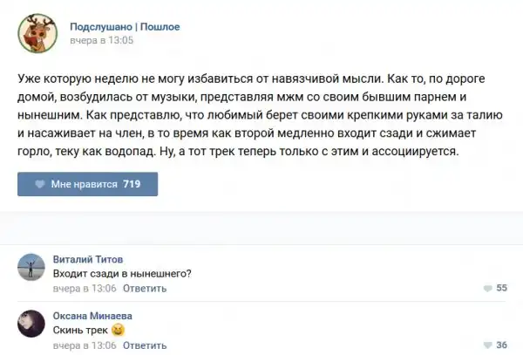This screenshot has width=523, height=355.
Task: Click the 719 likes counter
Action: click(x=132, y=184)
